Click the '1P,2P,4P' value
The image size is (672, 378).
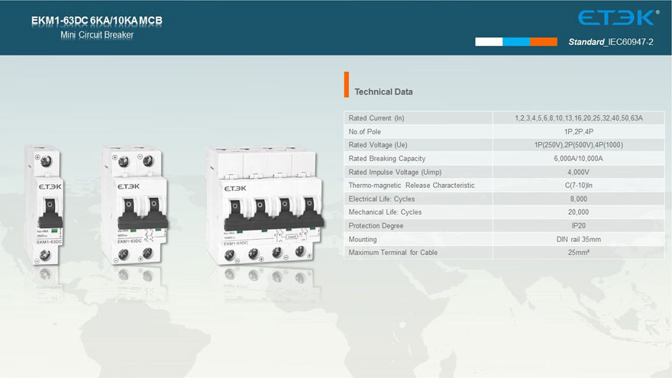579,131
